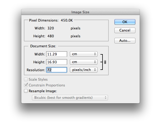
Task: Click the Pixel Dimensions height value 480
Action: (x=51, y=36)
